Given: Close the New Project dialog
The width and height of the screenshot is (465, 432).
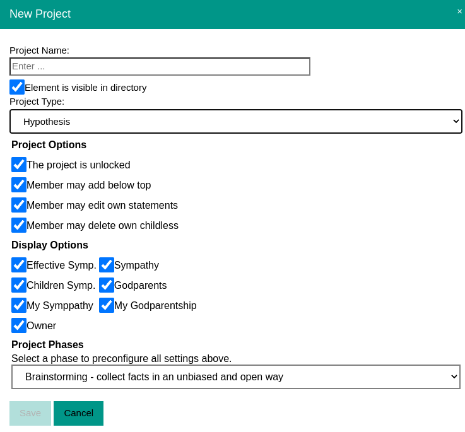Looking at the screenshot, I should click(x=459, y=11).
